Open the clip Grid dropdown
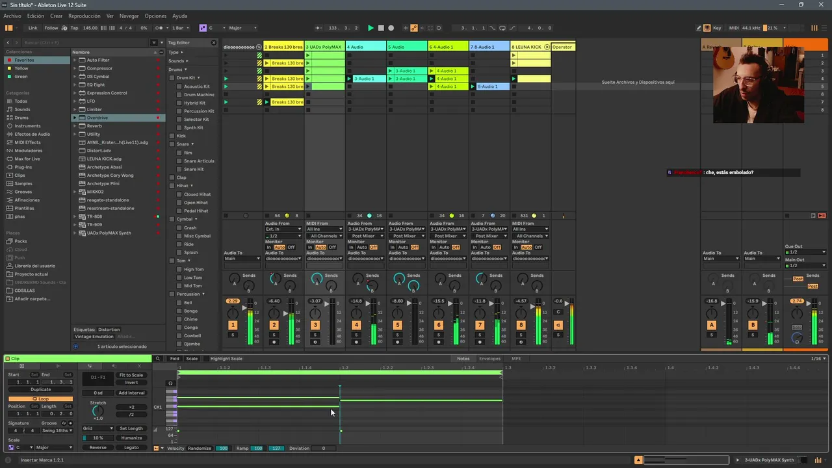The width and height of the screenshot is (832, 468). [97, 428]
